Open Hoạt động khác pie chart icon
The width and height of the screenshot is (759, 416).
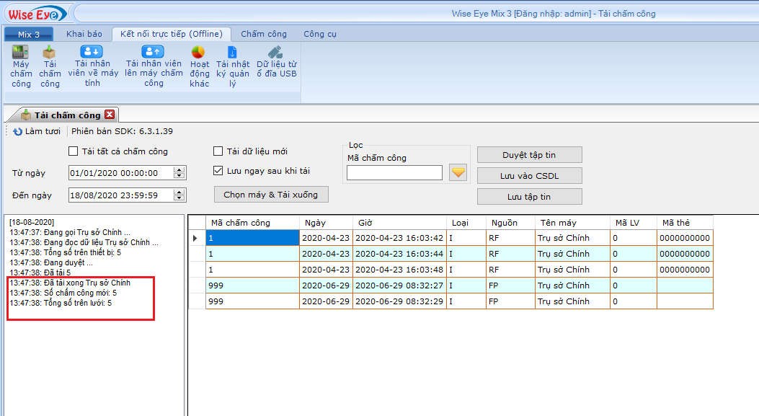[x=199, y=53]
